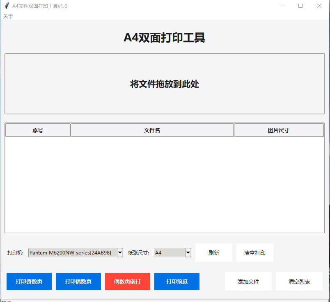Open the 纸张尺寸 paper size dropdown
The image size is (330, 302).
[187, 252]
